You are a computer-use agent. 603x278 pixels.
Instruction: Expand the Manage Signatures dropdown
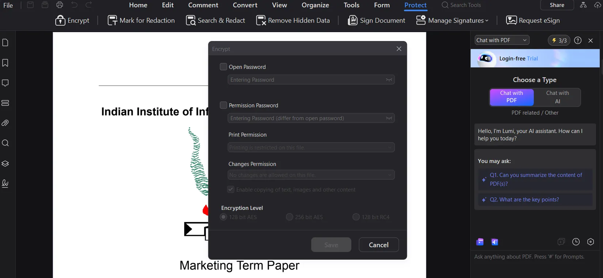[x=452, y=21]
